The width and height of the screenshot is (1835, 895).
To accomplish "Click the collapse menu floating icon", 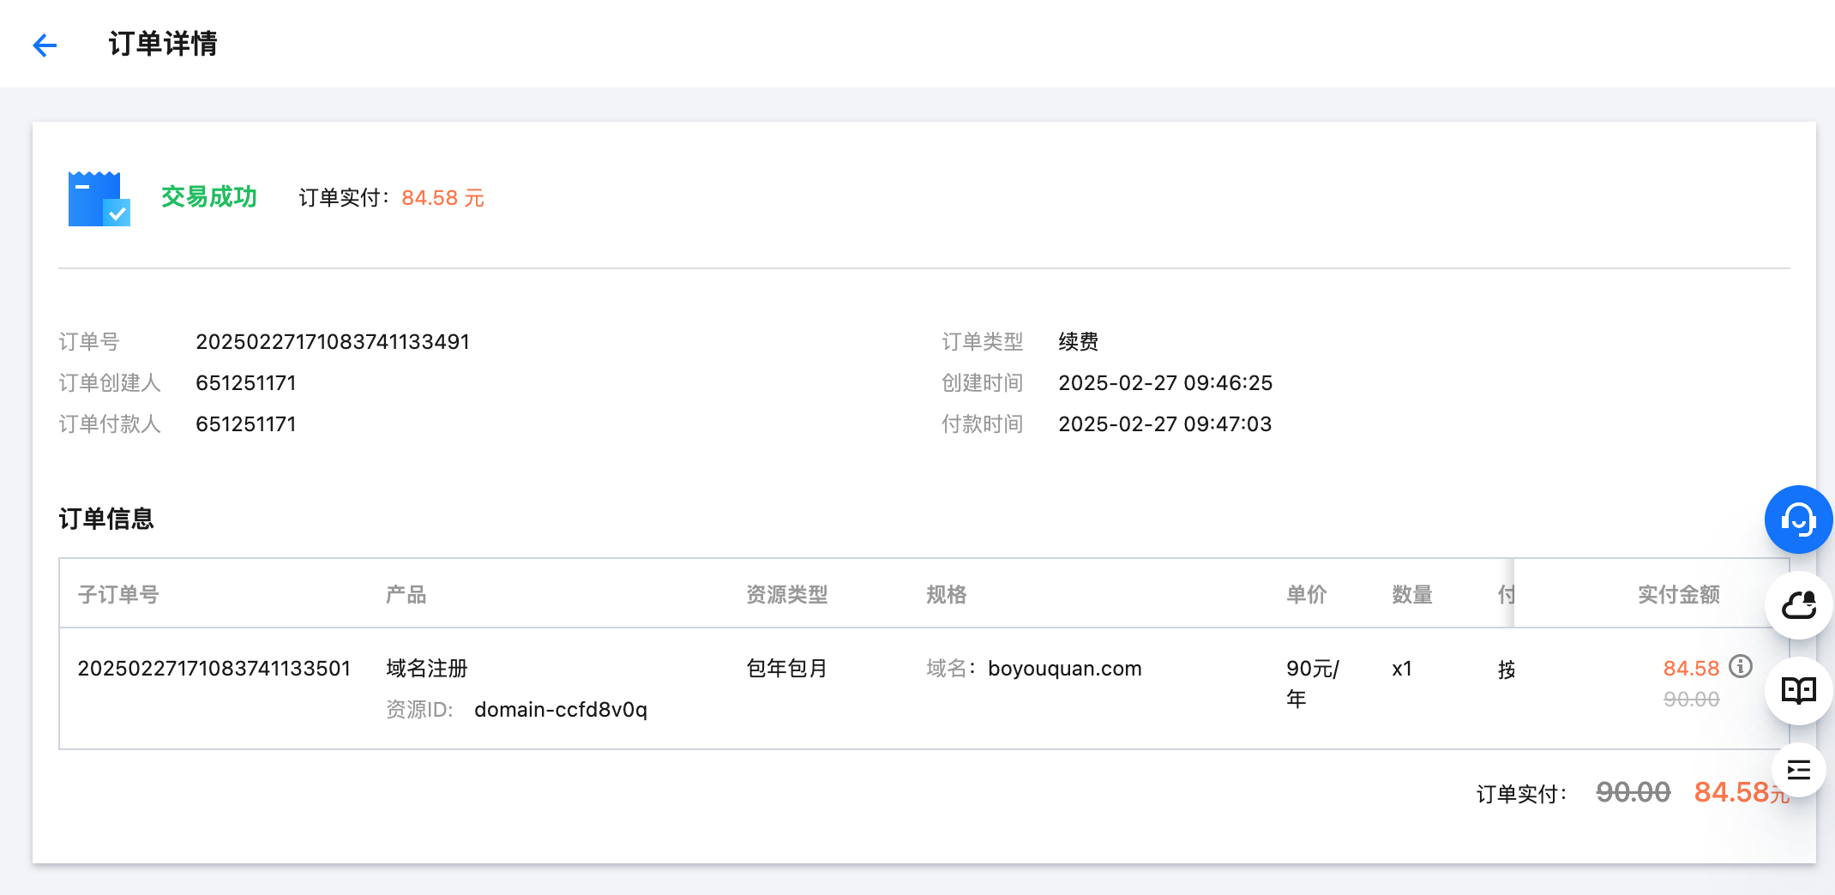I will coord(1798,770).
